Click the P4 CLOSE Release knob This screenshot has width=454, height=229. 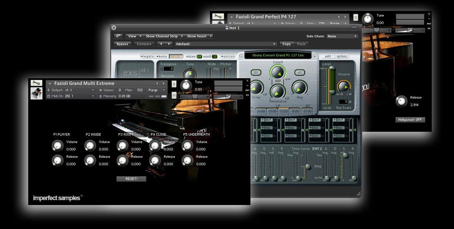(x=155, y=160)
